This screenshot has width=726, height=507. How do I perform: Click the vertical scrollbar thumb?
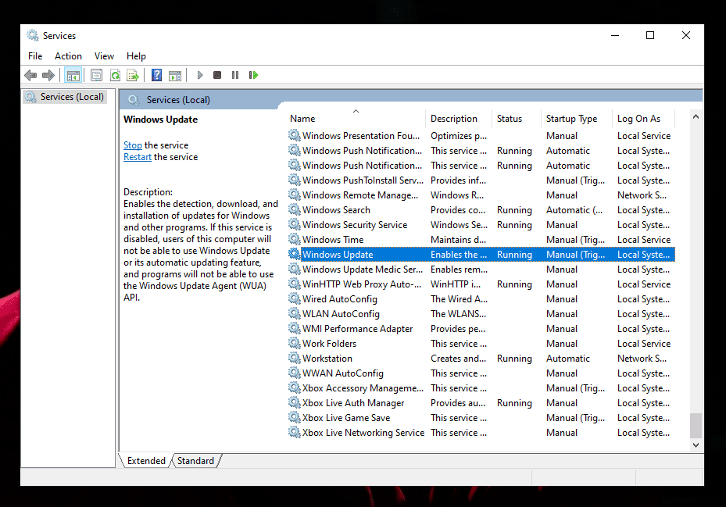point(696,425)
